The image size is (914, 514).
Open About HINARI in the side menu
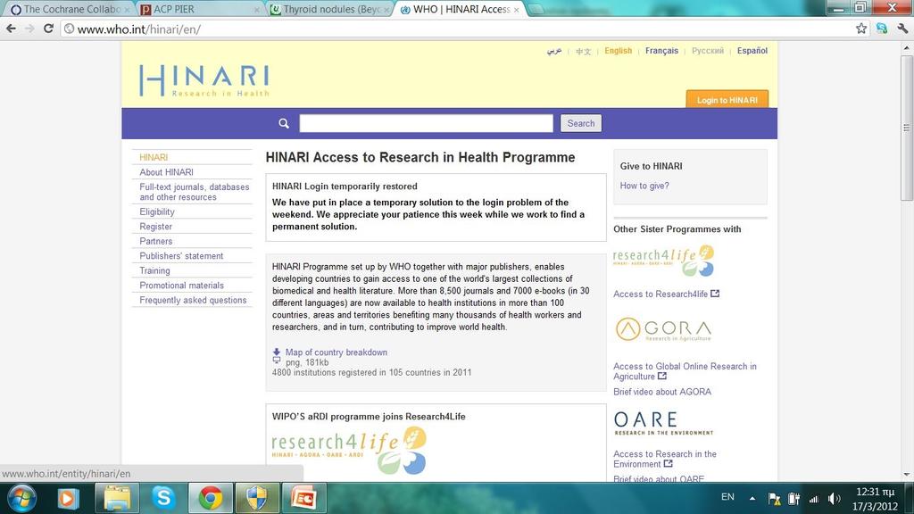click(x=166, y=172)
